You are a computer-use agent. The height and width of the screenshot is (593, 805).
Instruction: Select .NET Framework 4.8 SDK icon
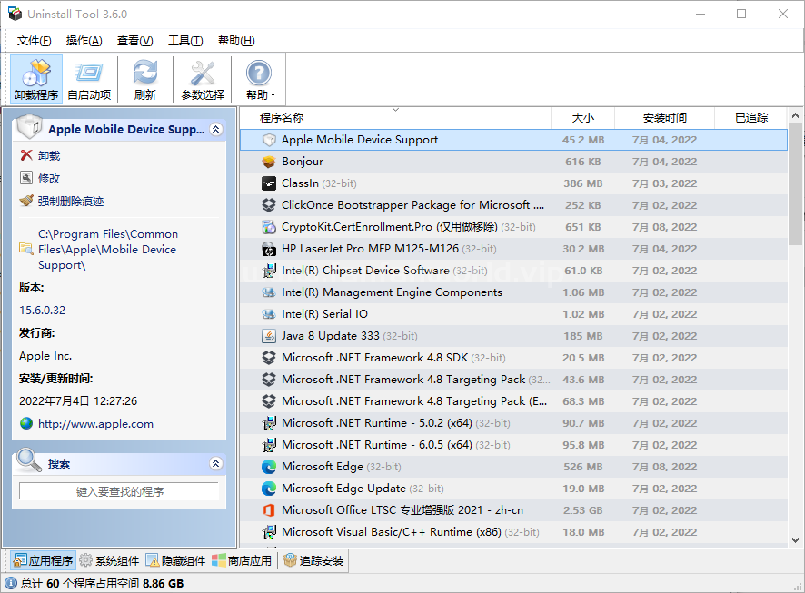pyautogui.click(x=269, y=358)
